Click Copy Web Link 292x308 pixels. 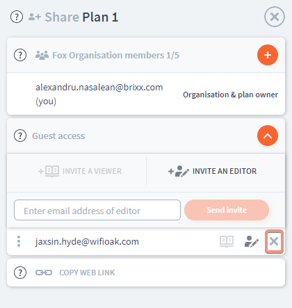coord(87,273)
